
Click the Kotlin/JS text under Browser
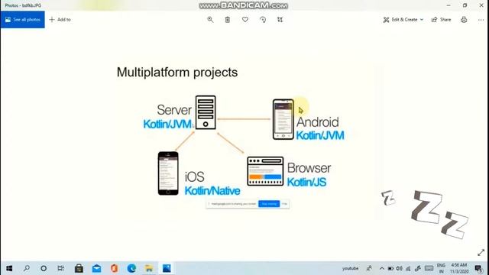pos(306,182)
